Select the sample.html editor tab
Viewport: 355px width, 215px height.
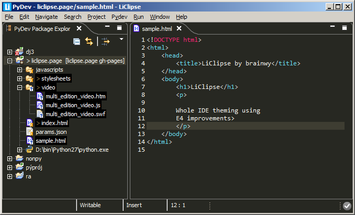157,29
